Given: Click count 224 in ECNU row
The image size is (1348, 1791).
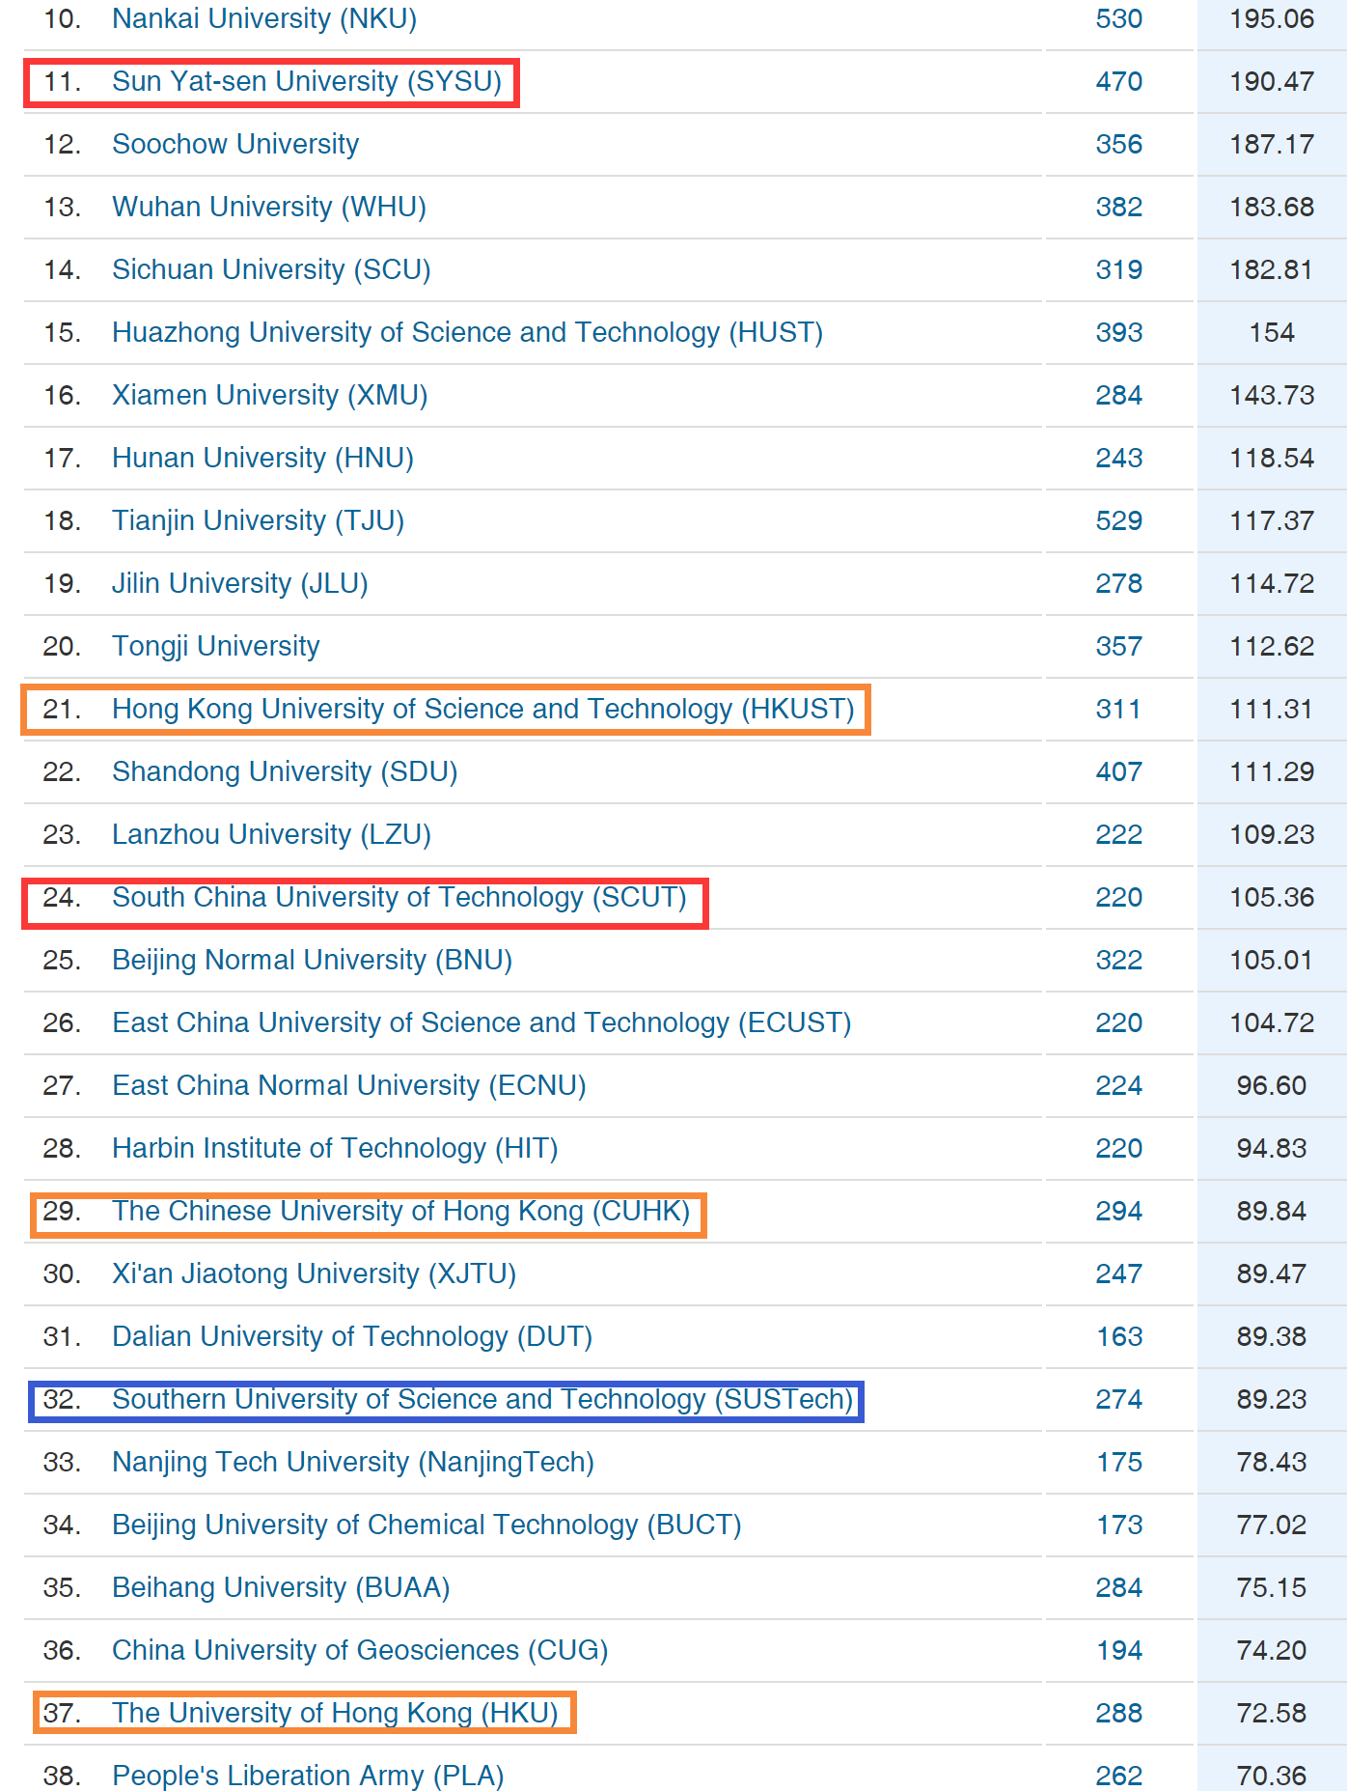Looking at the screenshot, I should pos(1119,1086).
